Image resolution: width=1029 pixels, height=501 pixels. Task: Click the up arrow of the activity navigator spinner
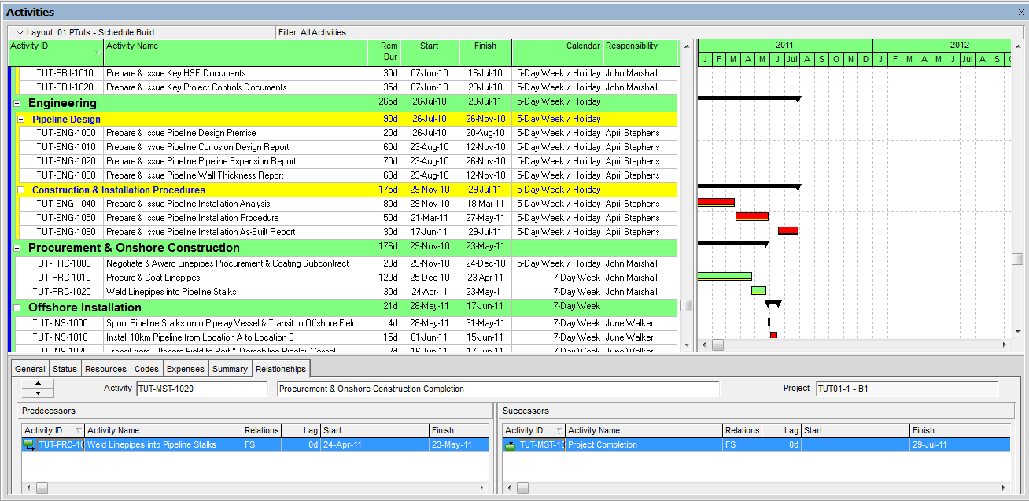(37, 383)
